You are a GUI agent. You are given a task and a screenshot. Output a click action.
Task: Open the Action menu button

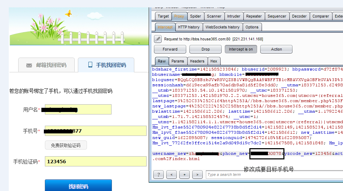[x=276, y=49]
